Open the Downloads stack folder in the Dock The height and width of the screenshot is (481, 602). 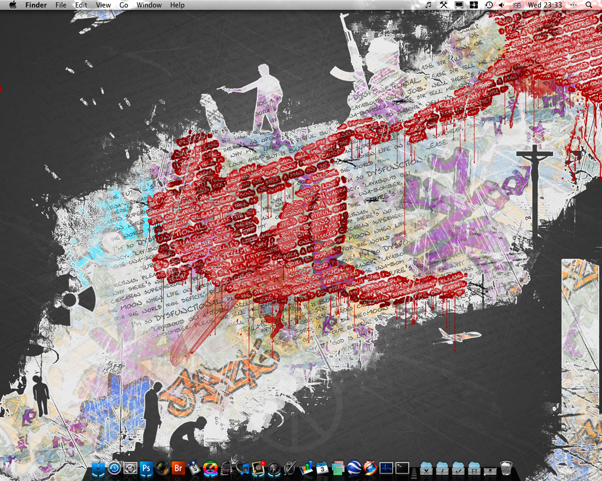click(490, 470)
